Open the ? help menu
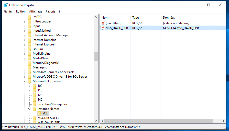 (x=59, y=11)
